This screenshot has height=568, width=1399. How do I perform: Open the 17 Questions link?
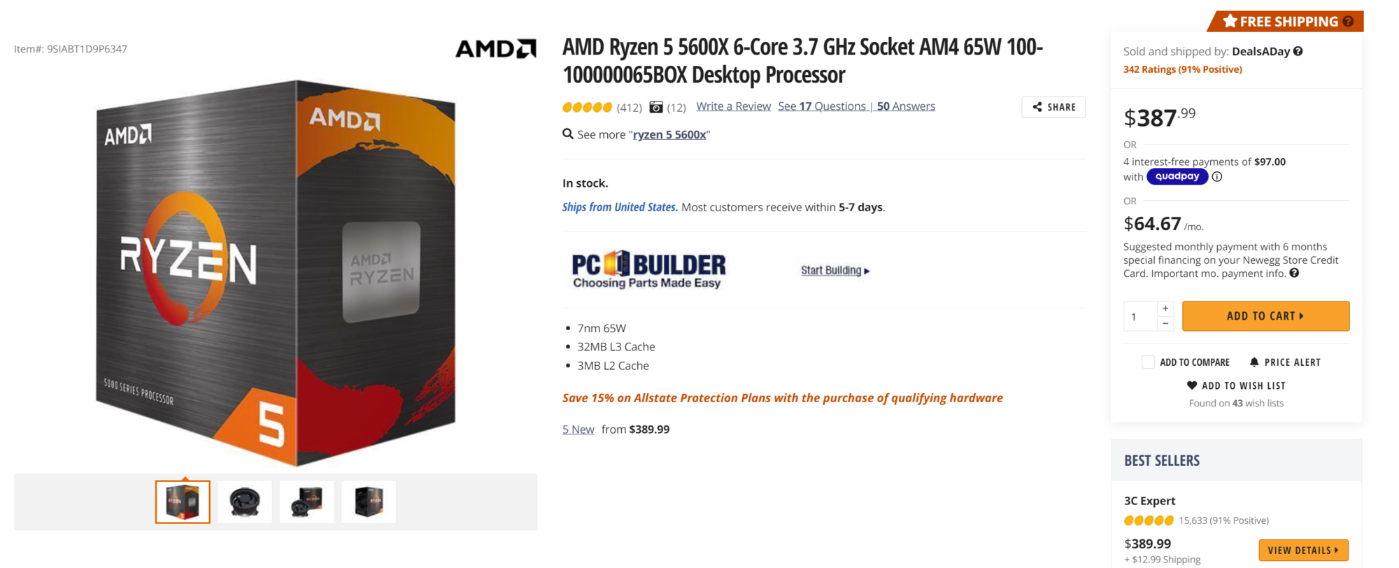(x=822, y=106)
